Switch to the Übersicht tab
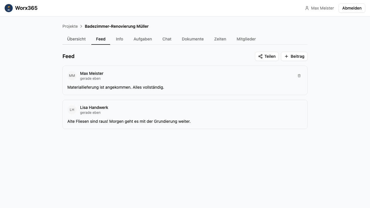The height and width of the screenshot is (208, 370). (76, 39)
